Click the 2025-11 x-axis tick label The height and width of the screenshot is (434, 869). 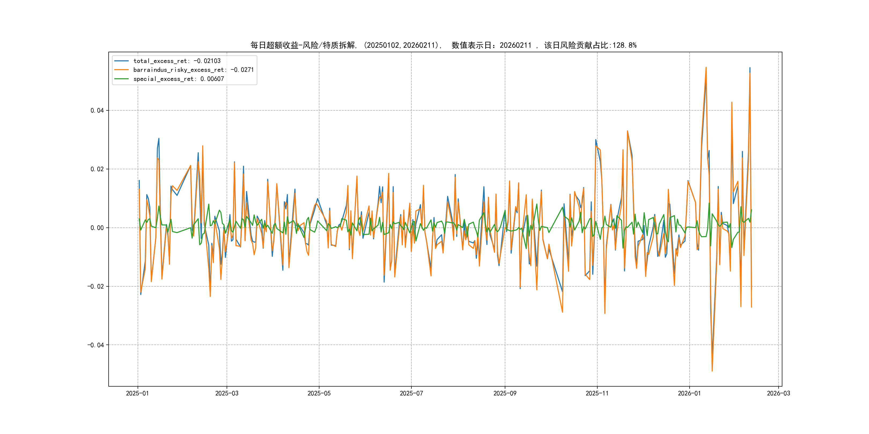[597, 394]
